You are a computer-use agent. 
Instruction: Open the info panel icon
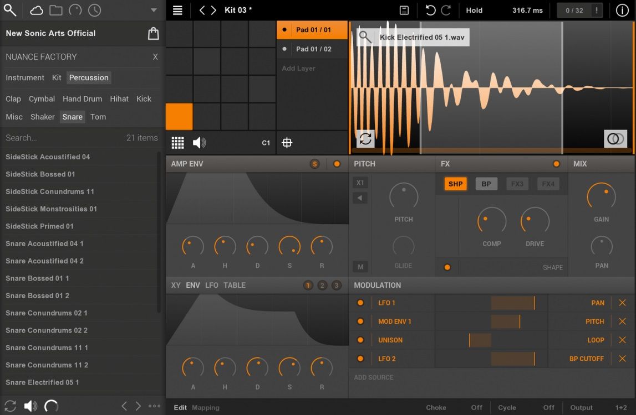click(622, 10)
